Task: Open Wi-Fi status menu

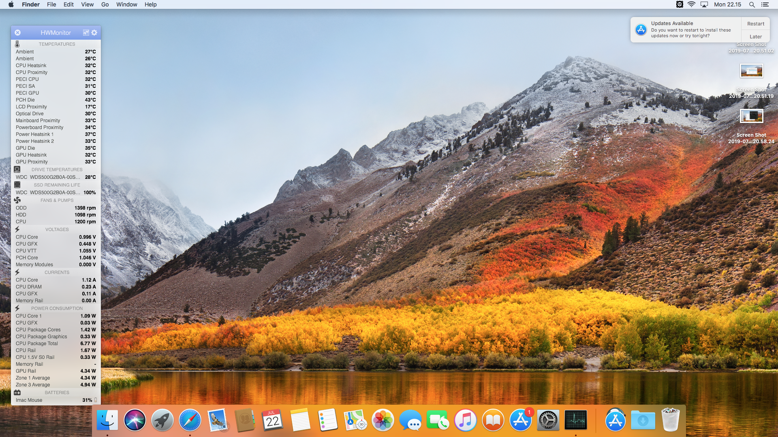Action: pos(692,4)
